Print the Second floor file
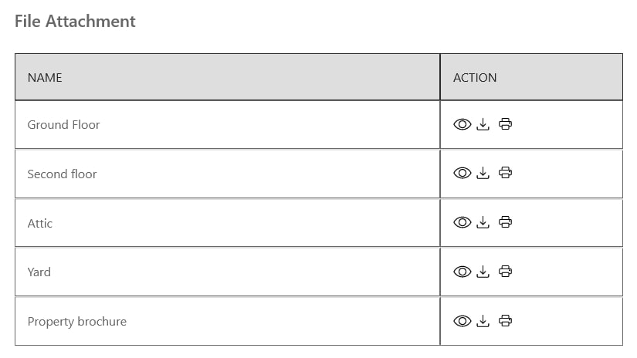The image size is (637, 358). [505, 174]
